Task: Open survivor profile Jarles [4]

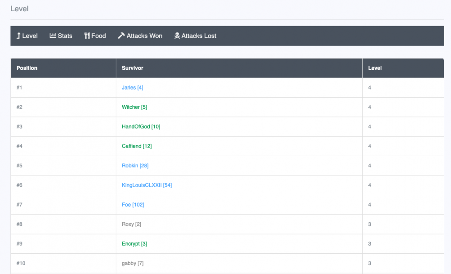Action: pos(132,88)
